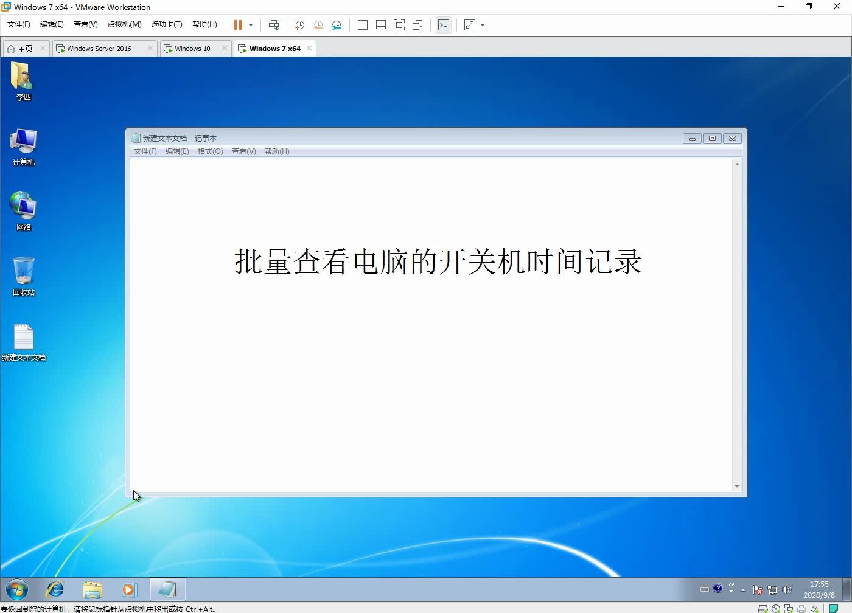Click the virtual network adapter status icon
Image resolution: width=852 pixels, height=613 pixels.
coord(789,608)
